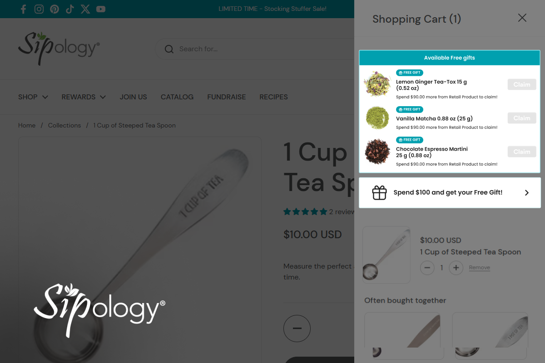This screenshot has height=363, width=545.
Task: Open the YouTube social icon
Action: [101, 9]
